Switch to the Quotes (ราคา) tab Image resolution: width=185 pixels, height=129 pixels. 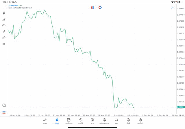pos(45,121)
